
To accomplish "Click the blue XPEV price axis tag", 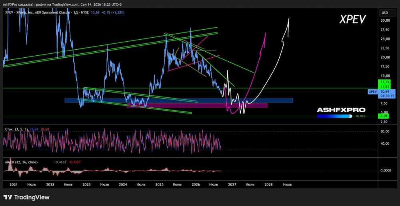I will [x=373, y=92].
